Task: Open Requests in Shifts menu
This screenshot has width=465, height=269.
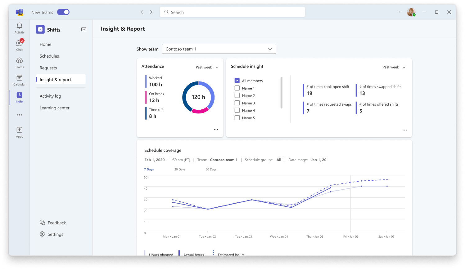Action: tap(48, 68)
